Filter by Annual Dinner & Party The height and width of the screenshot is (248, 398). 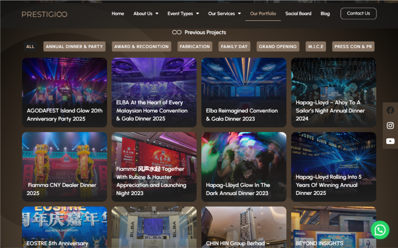click(74, 47)
